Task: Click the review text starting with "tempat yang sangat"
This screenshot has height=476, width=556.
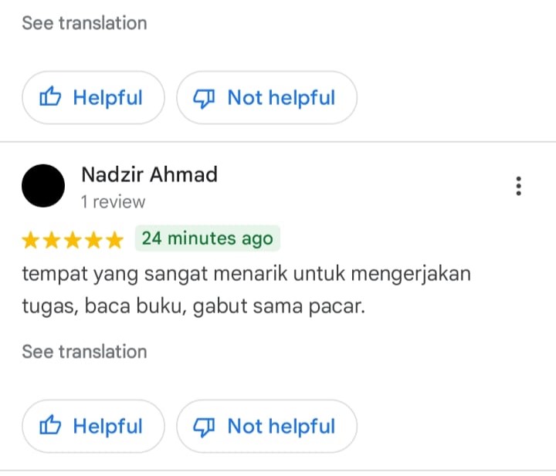Action: coord(246,274)
